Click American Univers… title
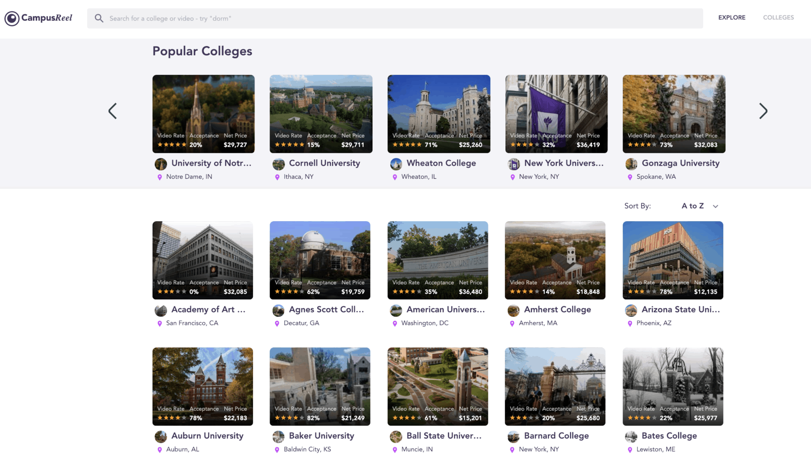The width and height of the screenshot is (811, 457). (445, 309)
